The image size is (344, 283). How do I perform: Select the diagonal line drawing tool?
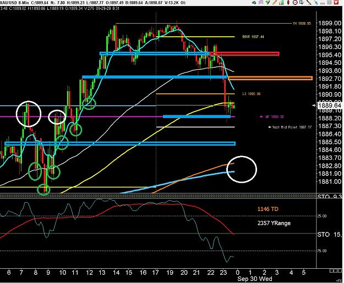(309, 2)
